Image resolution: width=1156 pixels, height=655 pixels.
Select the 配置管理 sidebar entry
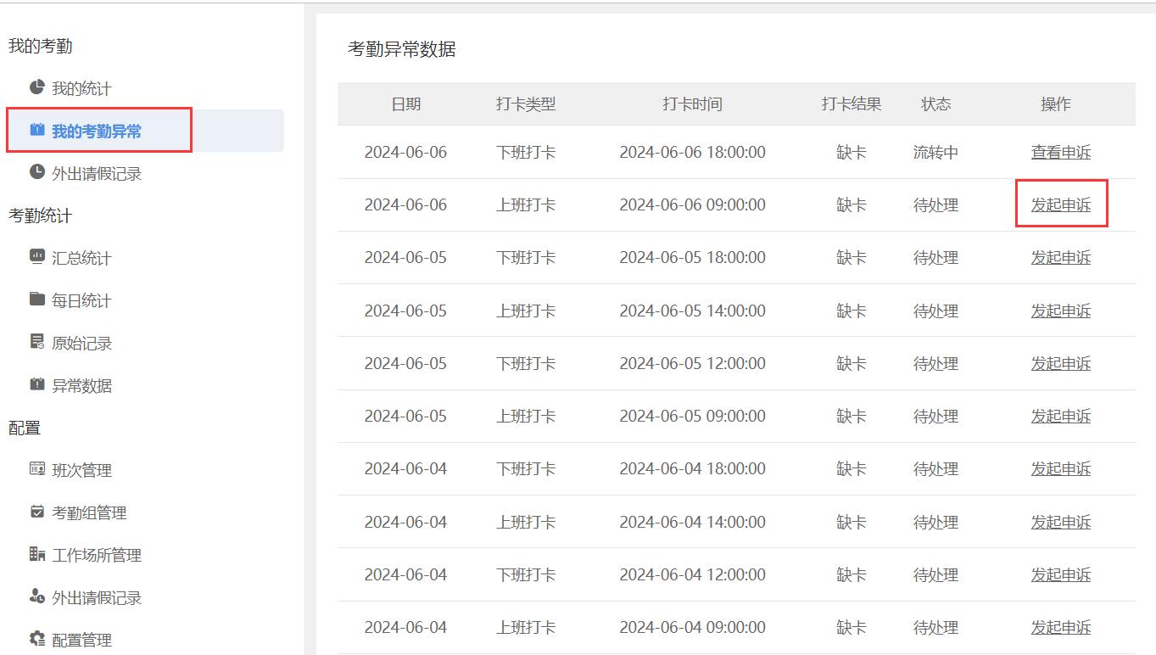pyautogui.click(x=81, y=641)
